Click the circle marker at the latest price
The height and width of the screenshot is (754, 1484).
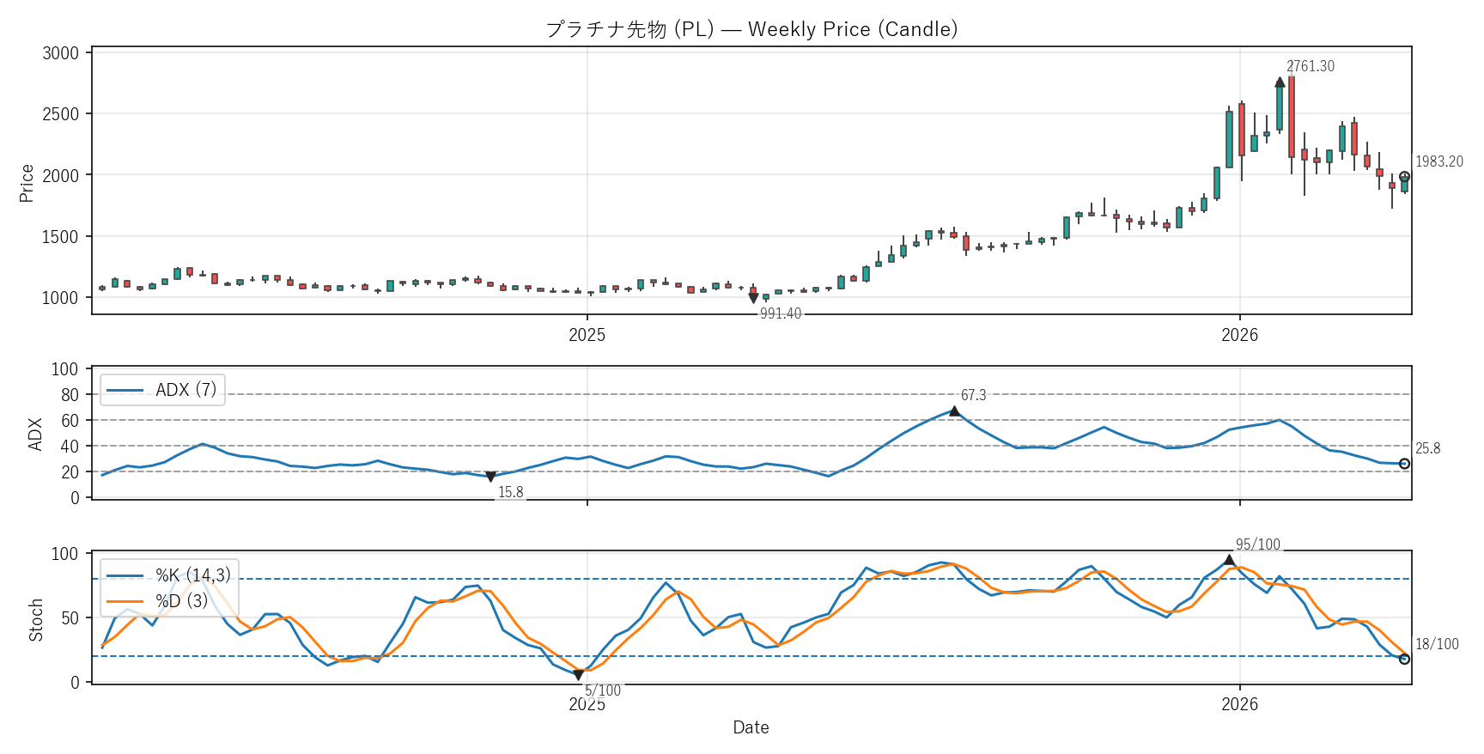point(1404,177)
